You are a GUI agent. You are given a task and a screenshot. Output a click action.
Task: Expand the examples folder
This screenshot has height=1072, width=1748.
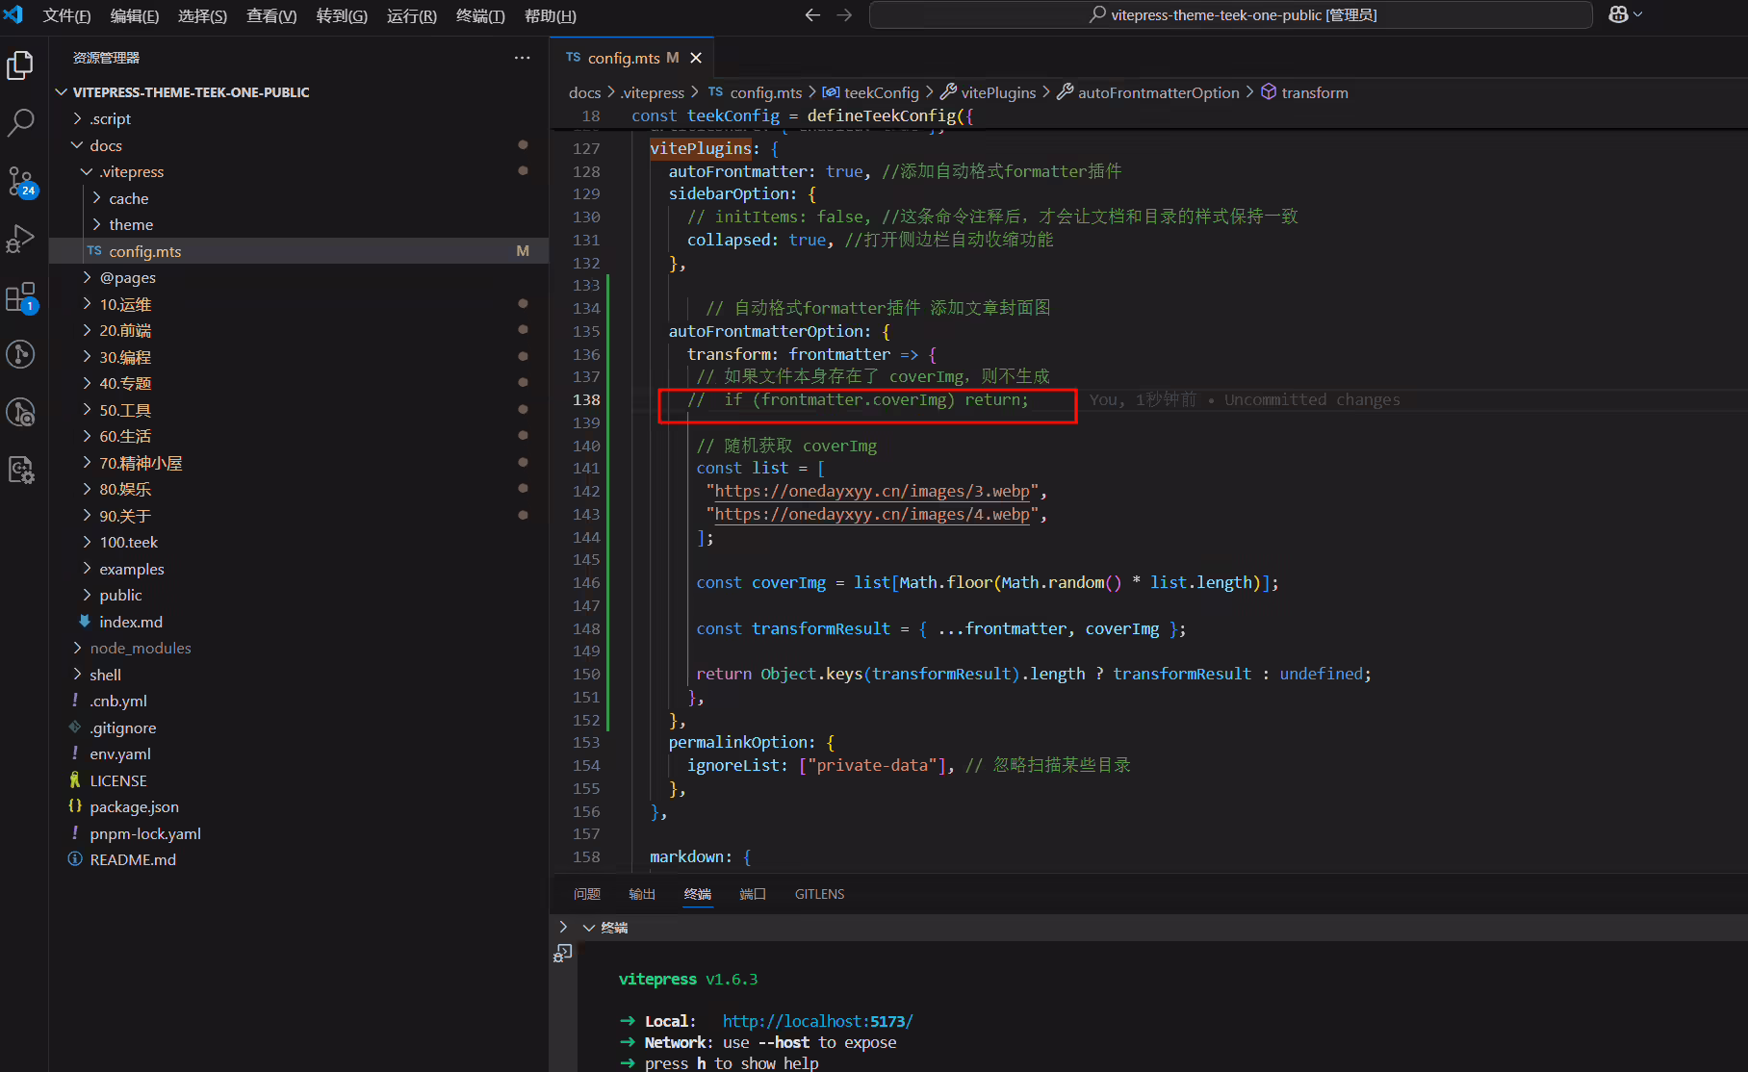(x=88, y=569)
